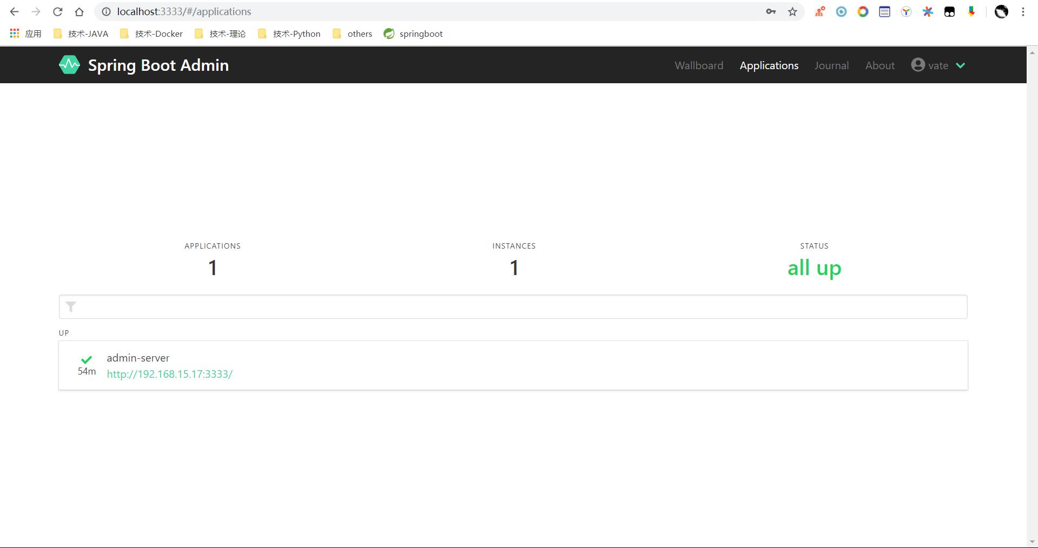Screen dimensions: 1038x548
Task: Click the colorful pinwheel extension icon
Action: 928,11
